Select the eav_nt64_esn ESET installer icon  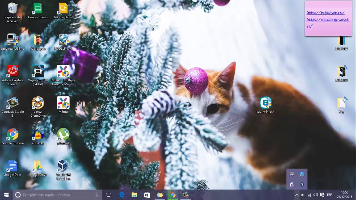point(265,105)
